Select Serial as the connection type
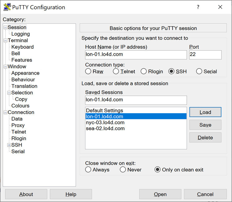The width and height of the screenshot is (232, 202). click(199, 72)
